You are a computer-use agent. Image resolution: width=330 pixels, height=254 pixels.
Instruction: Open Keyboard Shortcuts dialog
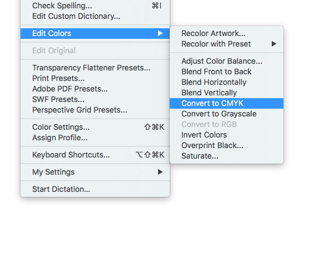point(95,155)
